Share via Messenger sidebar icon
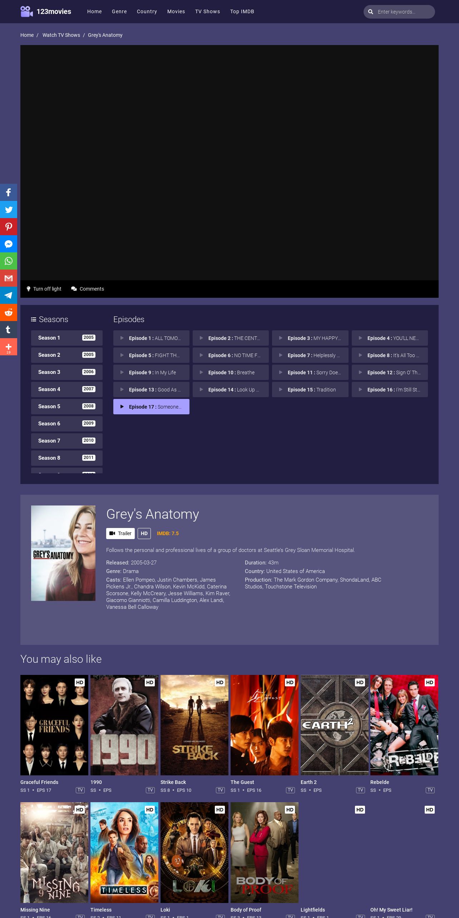The image size is (459, 918). click(9, 244)
